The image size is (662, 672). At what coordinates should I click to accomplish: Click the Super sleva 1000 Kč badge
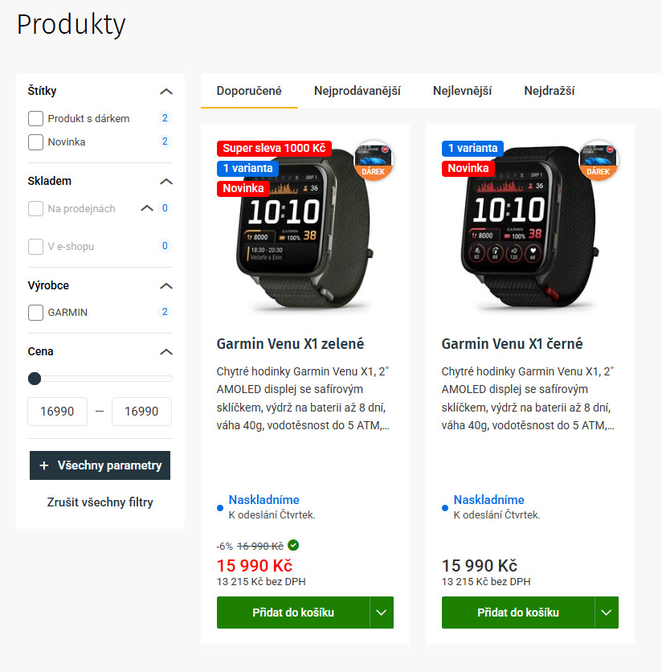pos(274,148)
